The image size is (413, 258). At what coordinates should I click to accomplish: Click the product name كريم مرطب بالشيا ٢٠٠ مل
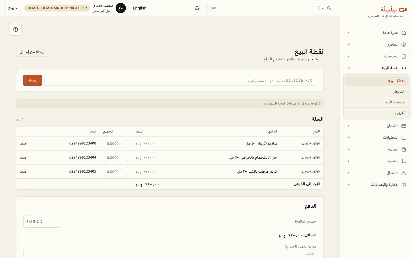pos(257,171)
